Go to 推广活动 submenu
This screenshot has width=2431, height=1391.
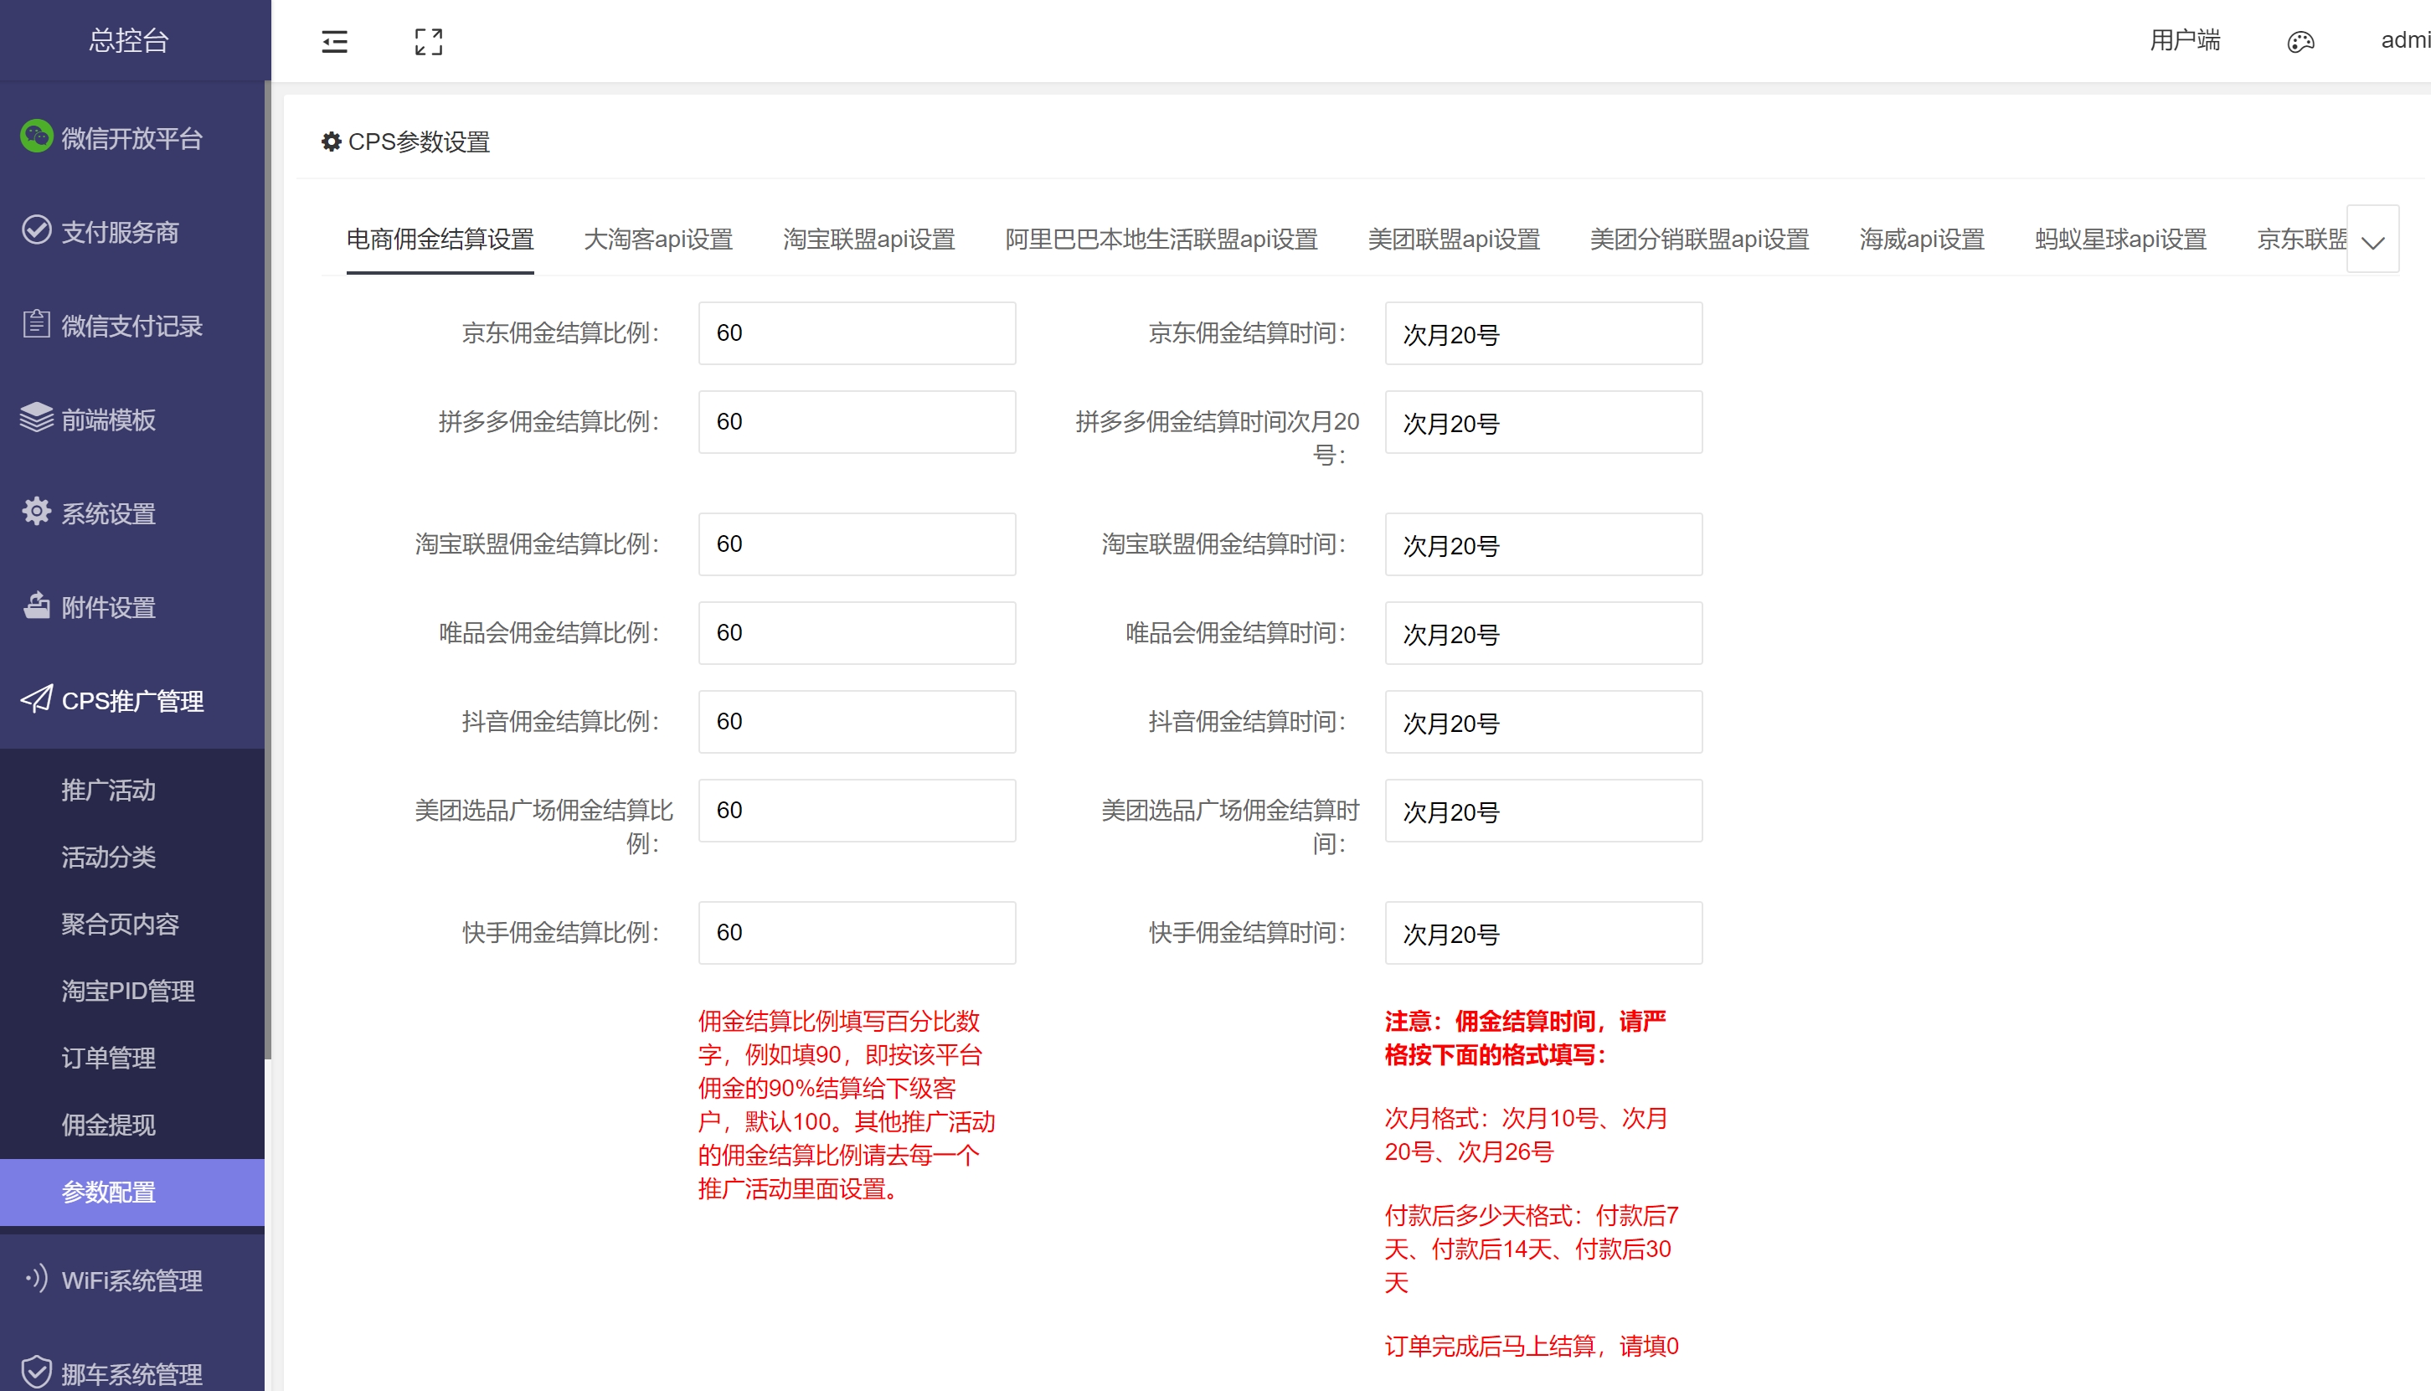133,790
